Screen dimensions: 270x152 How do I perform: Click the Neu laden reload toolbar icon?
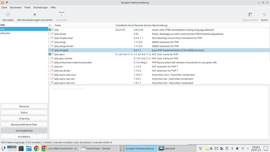tap(8, 15)
